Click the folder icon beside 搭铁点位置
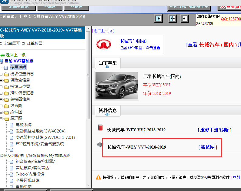This screenshot has width=241, height=191. tap(6, 87)
